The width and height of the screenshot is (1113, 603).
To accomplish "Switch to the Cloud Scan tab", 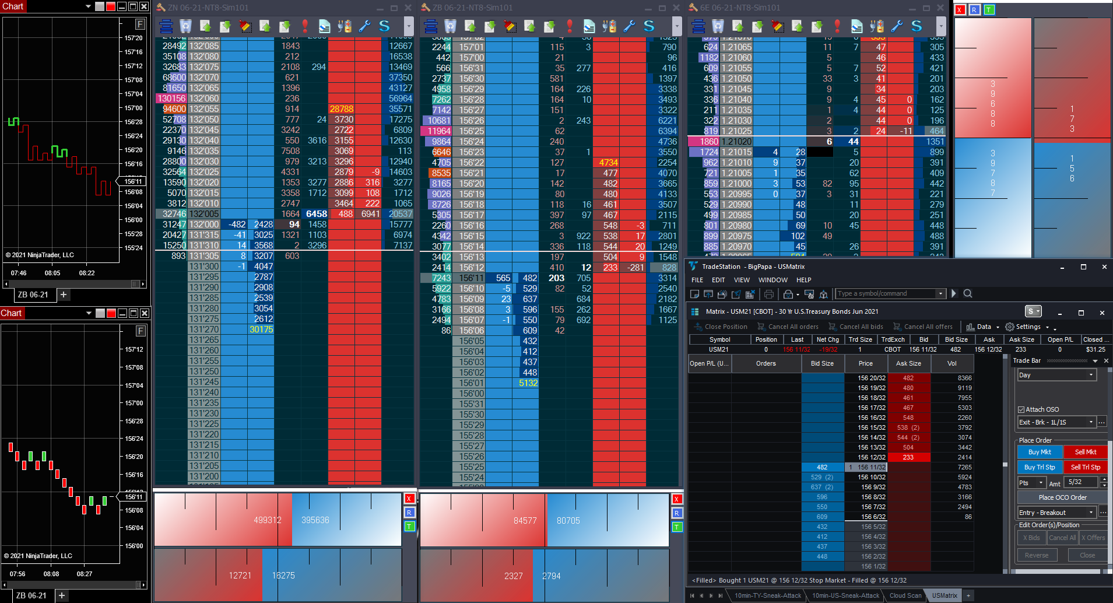I will click(x=905, y=595).
